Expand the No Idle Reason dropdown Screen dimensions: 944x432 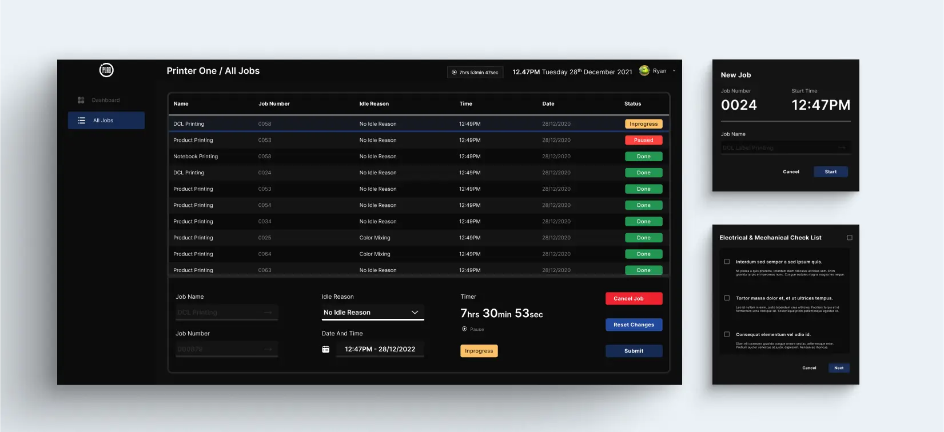pyautogui.click(x=373, y=313)
